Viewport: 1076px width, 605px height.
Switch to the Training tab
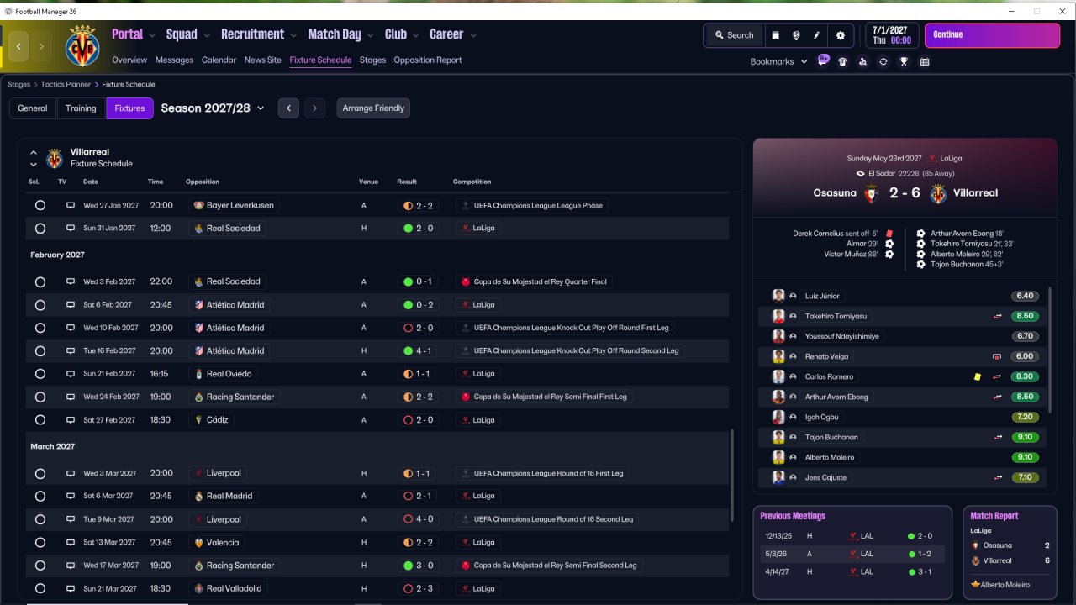(81, 108)
